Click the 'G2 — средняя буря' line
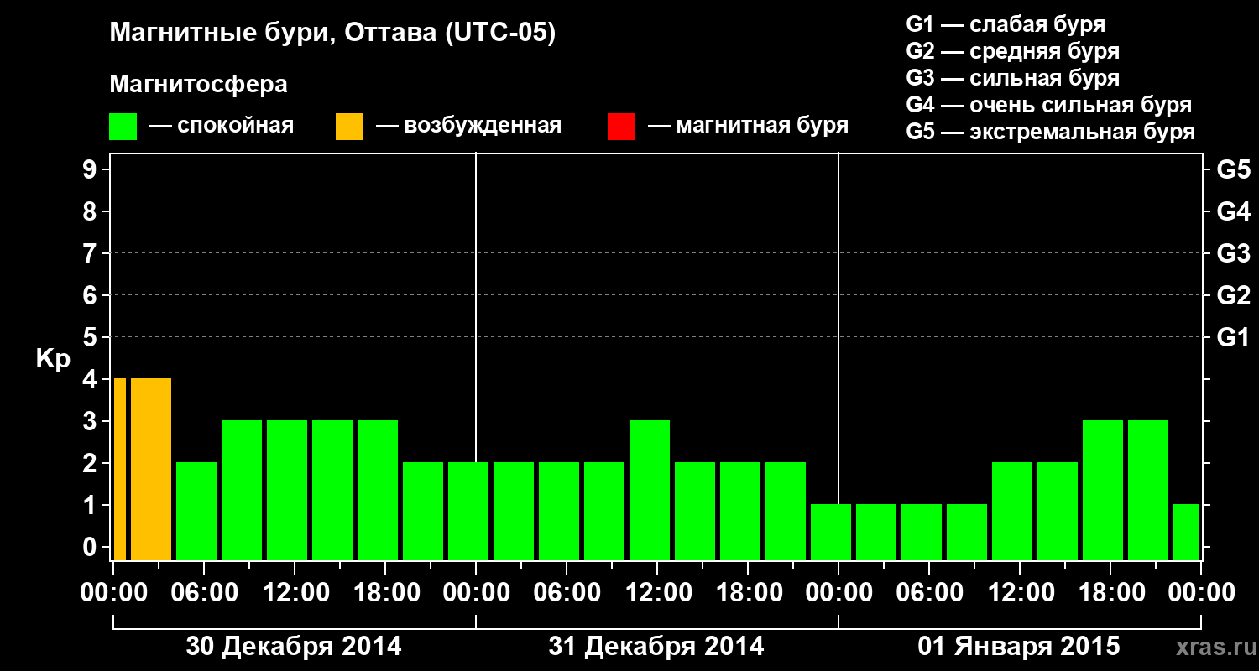Viewport: 1259px width, 671px height. (x=1013, y=51)
